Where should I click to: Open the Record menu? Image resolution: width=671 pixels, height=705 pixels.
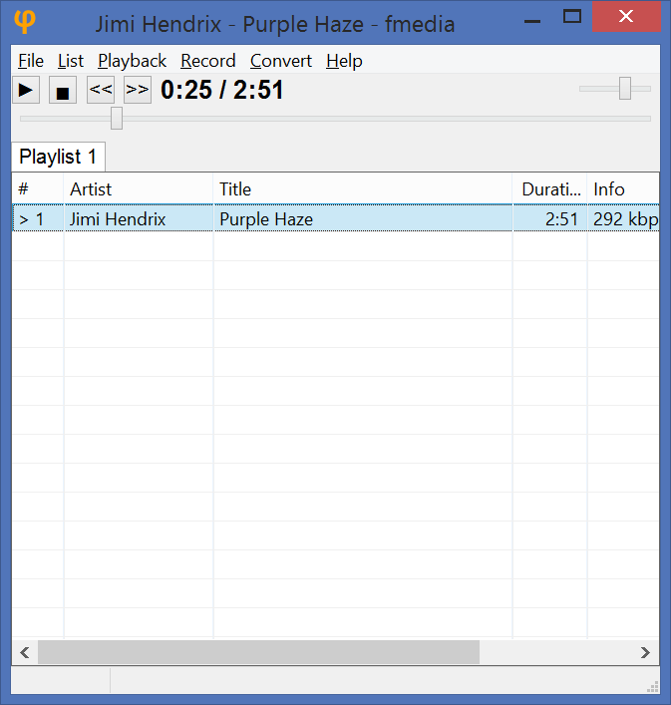(208, 61)
